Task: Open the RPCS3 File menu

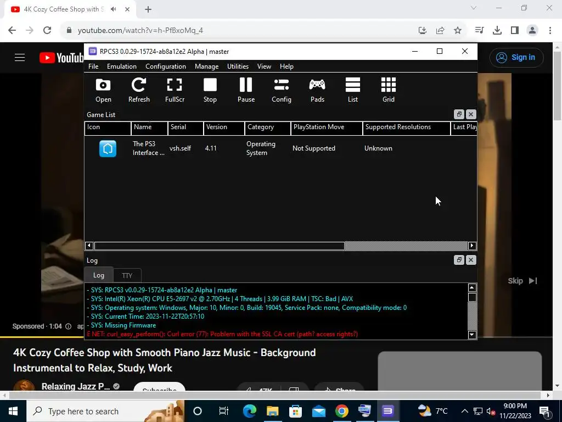Action: [x=93, y=66]
